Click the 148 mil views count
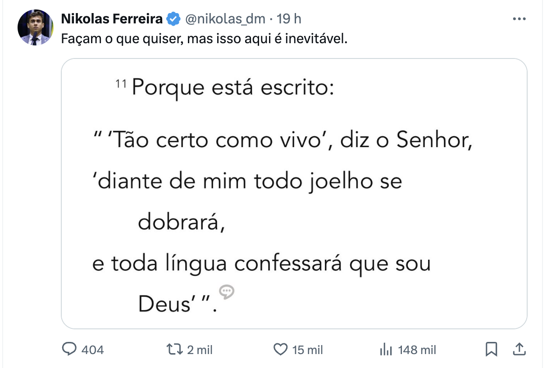This screenshot has width=547, height=368. click(x=417, y=350)
